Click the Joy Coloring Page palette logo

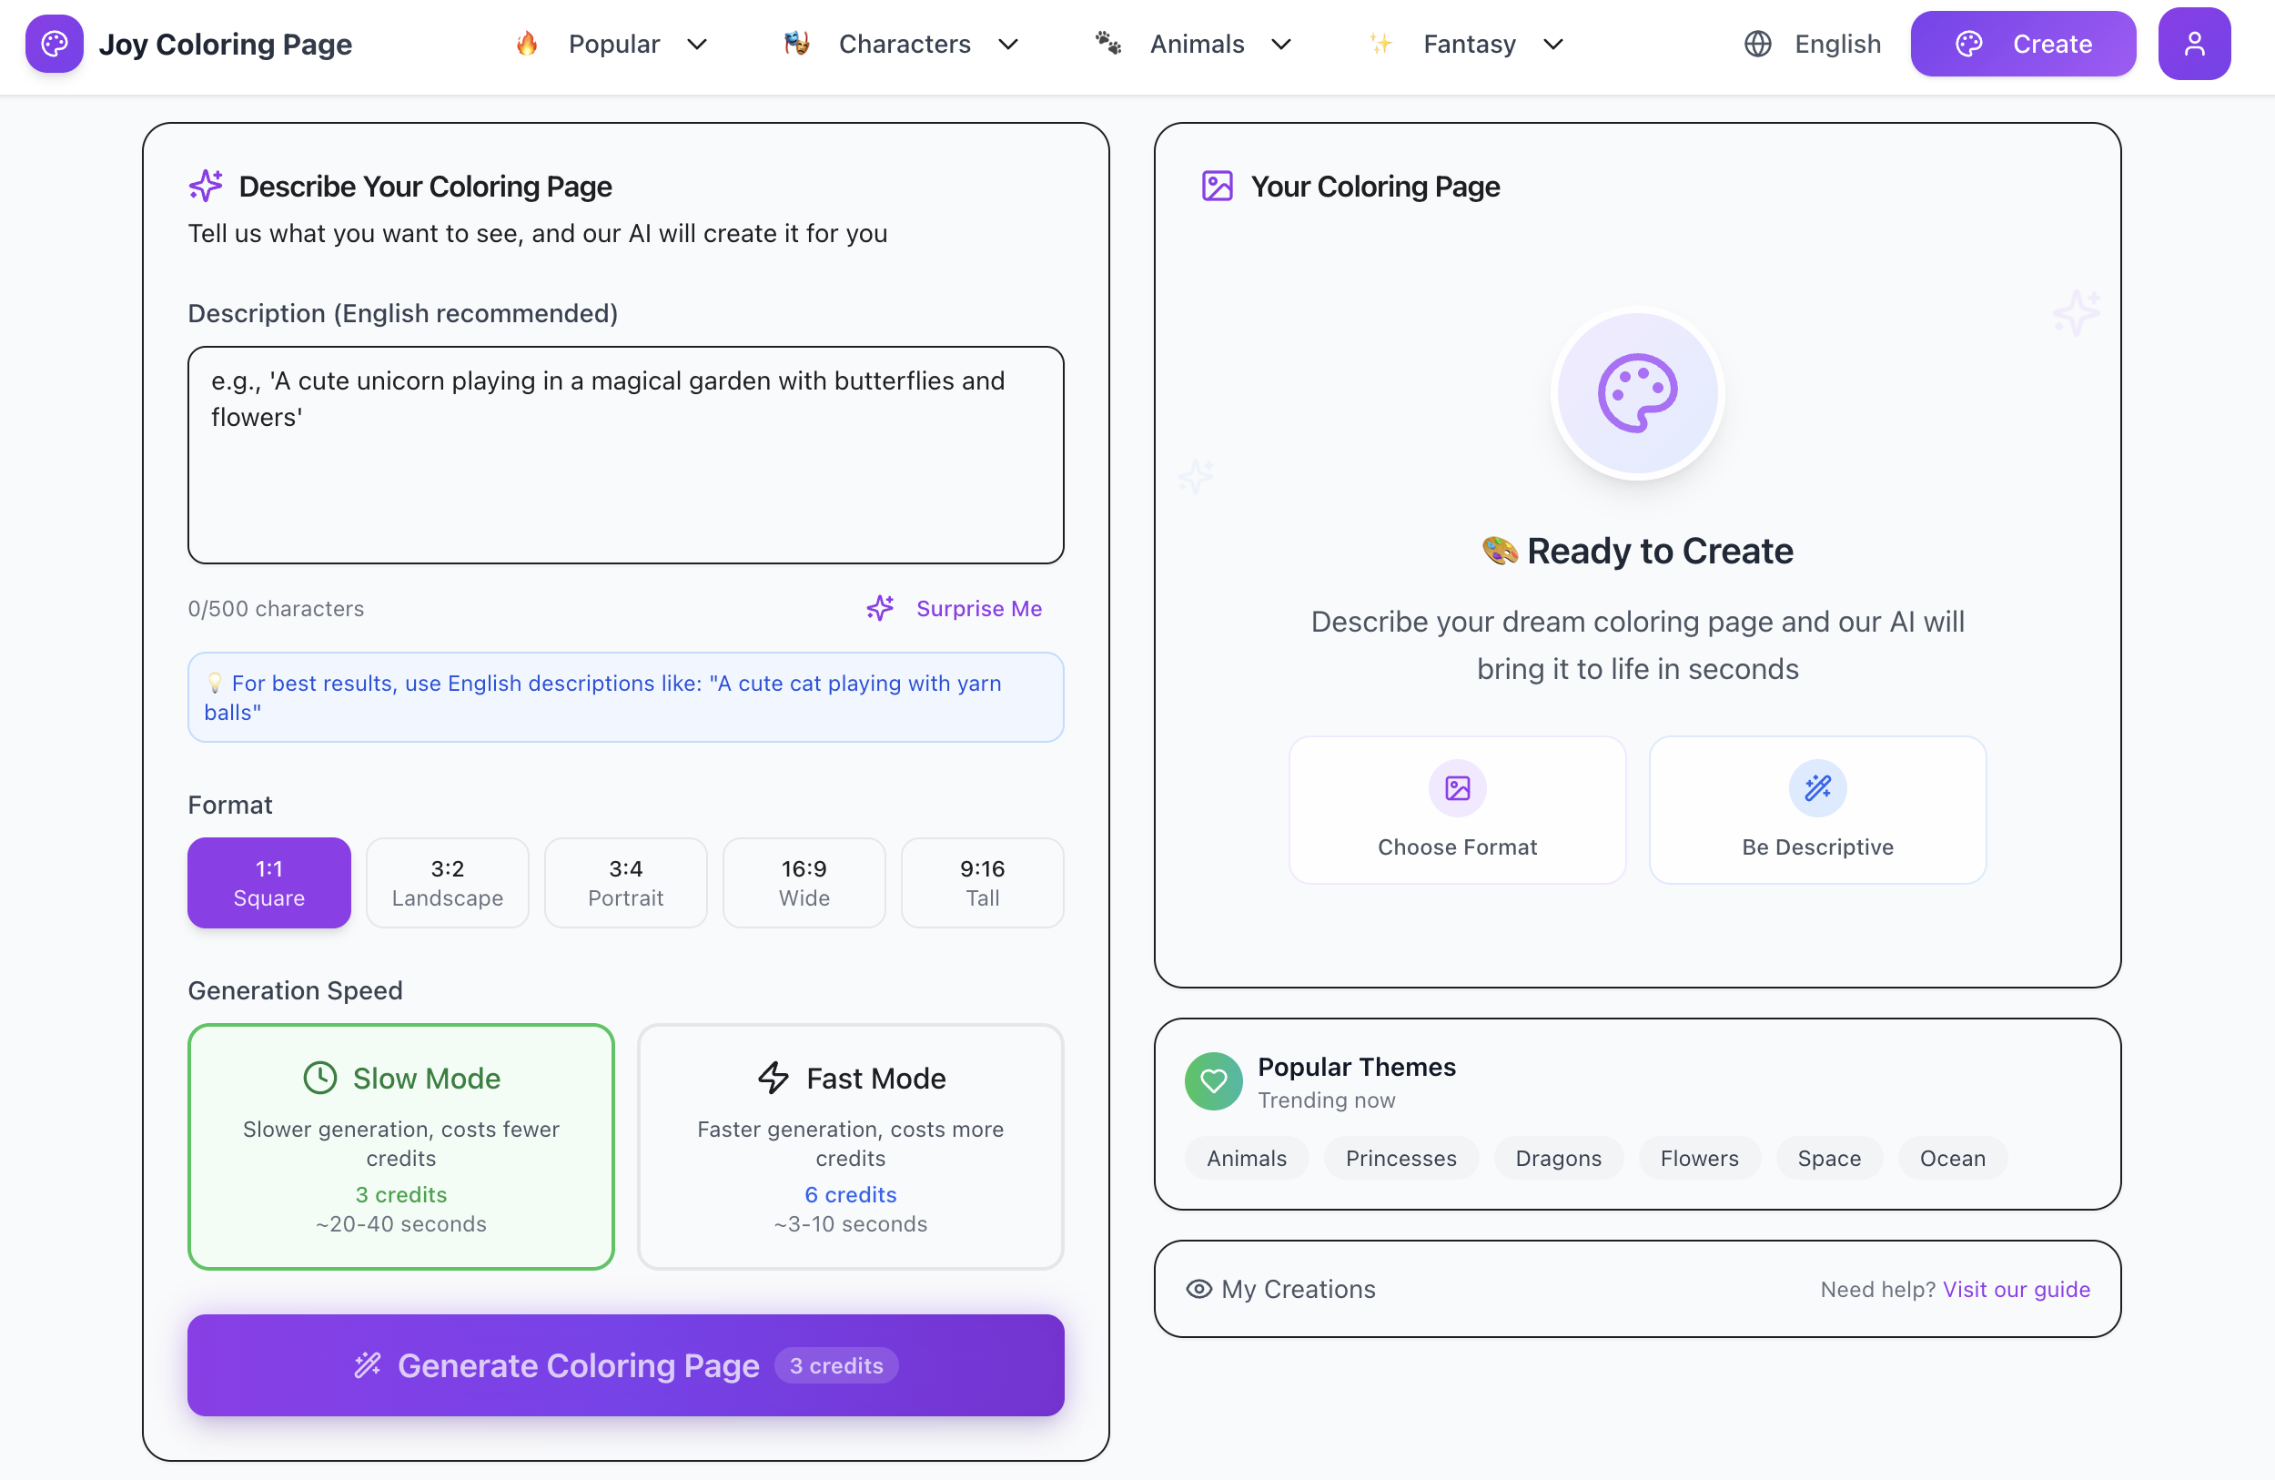55,43
